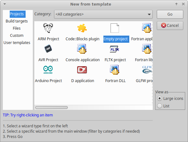Open the Custom wizard category
This screenshot has height=142, width=188.
tap(17, 36)
